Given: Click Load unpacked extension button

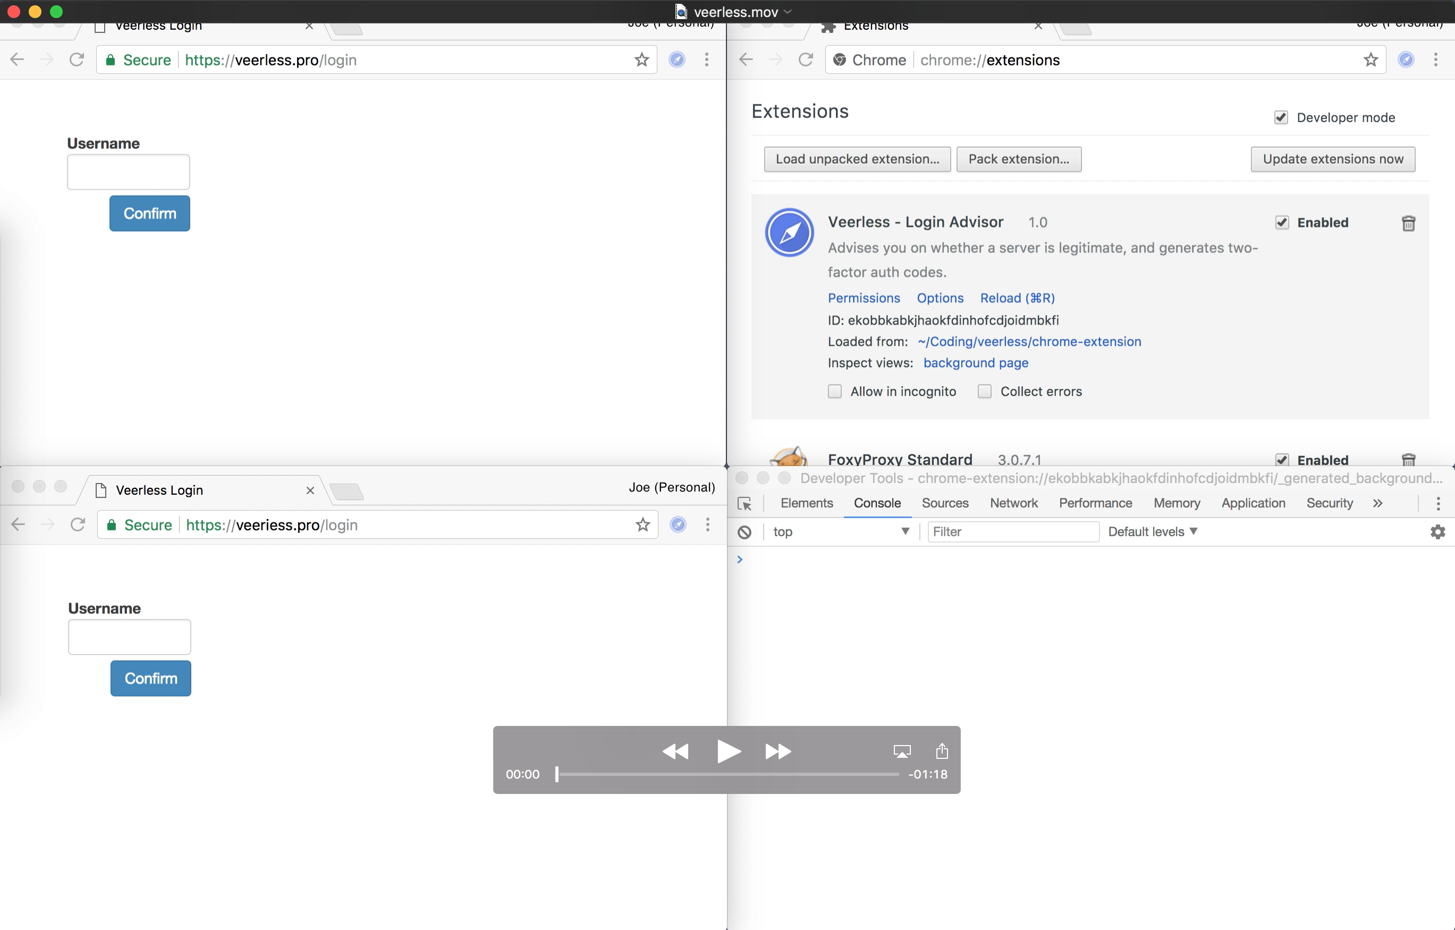Looking at the screenshot, I should tap(857, 159).
